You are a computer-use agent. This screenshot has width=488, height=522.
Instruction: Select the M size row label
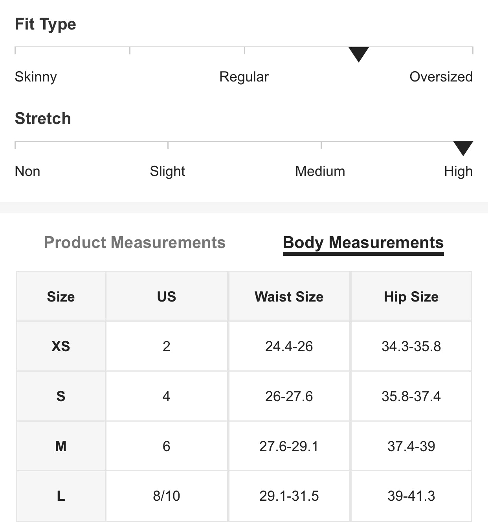(61, 446)
